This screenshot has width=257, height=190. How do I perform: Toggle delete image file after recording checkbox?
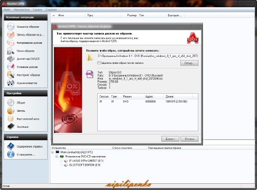(x=99, y=63)
